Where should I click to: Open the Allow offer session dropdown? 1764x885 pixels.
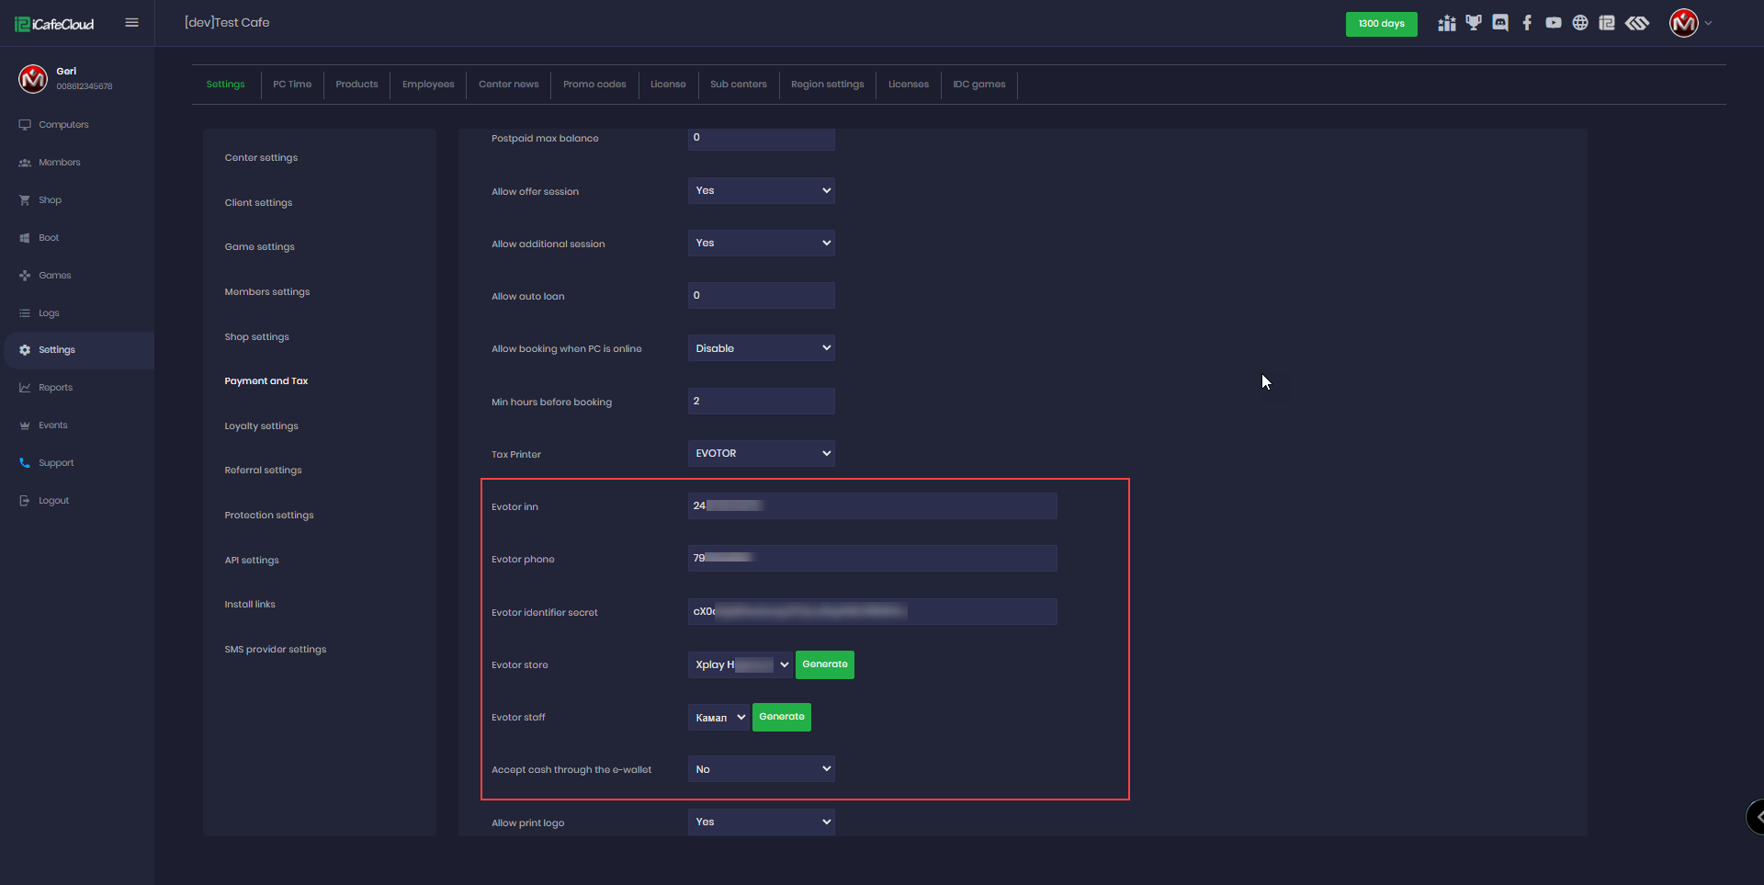click(x=761, y=190)
